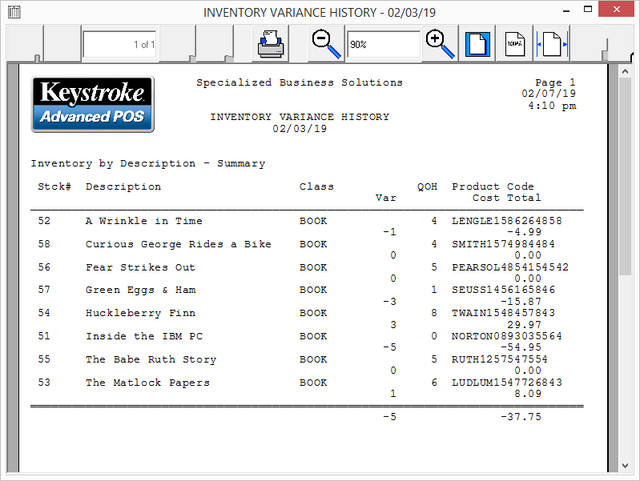The width and height of the screenshot is (640, 481).
Task: Click the LENGLE1586264858 product code
Action: point(506,221)
